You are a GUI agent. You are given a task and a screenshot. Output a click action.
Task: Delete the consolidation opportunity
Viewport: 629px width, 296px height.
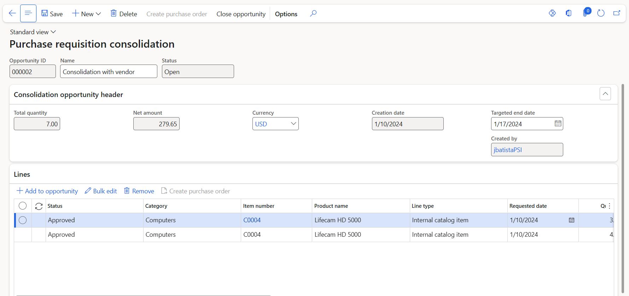(x=124, y=14)
